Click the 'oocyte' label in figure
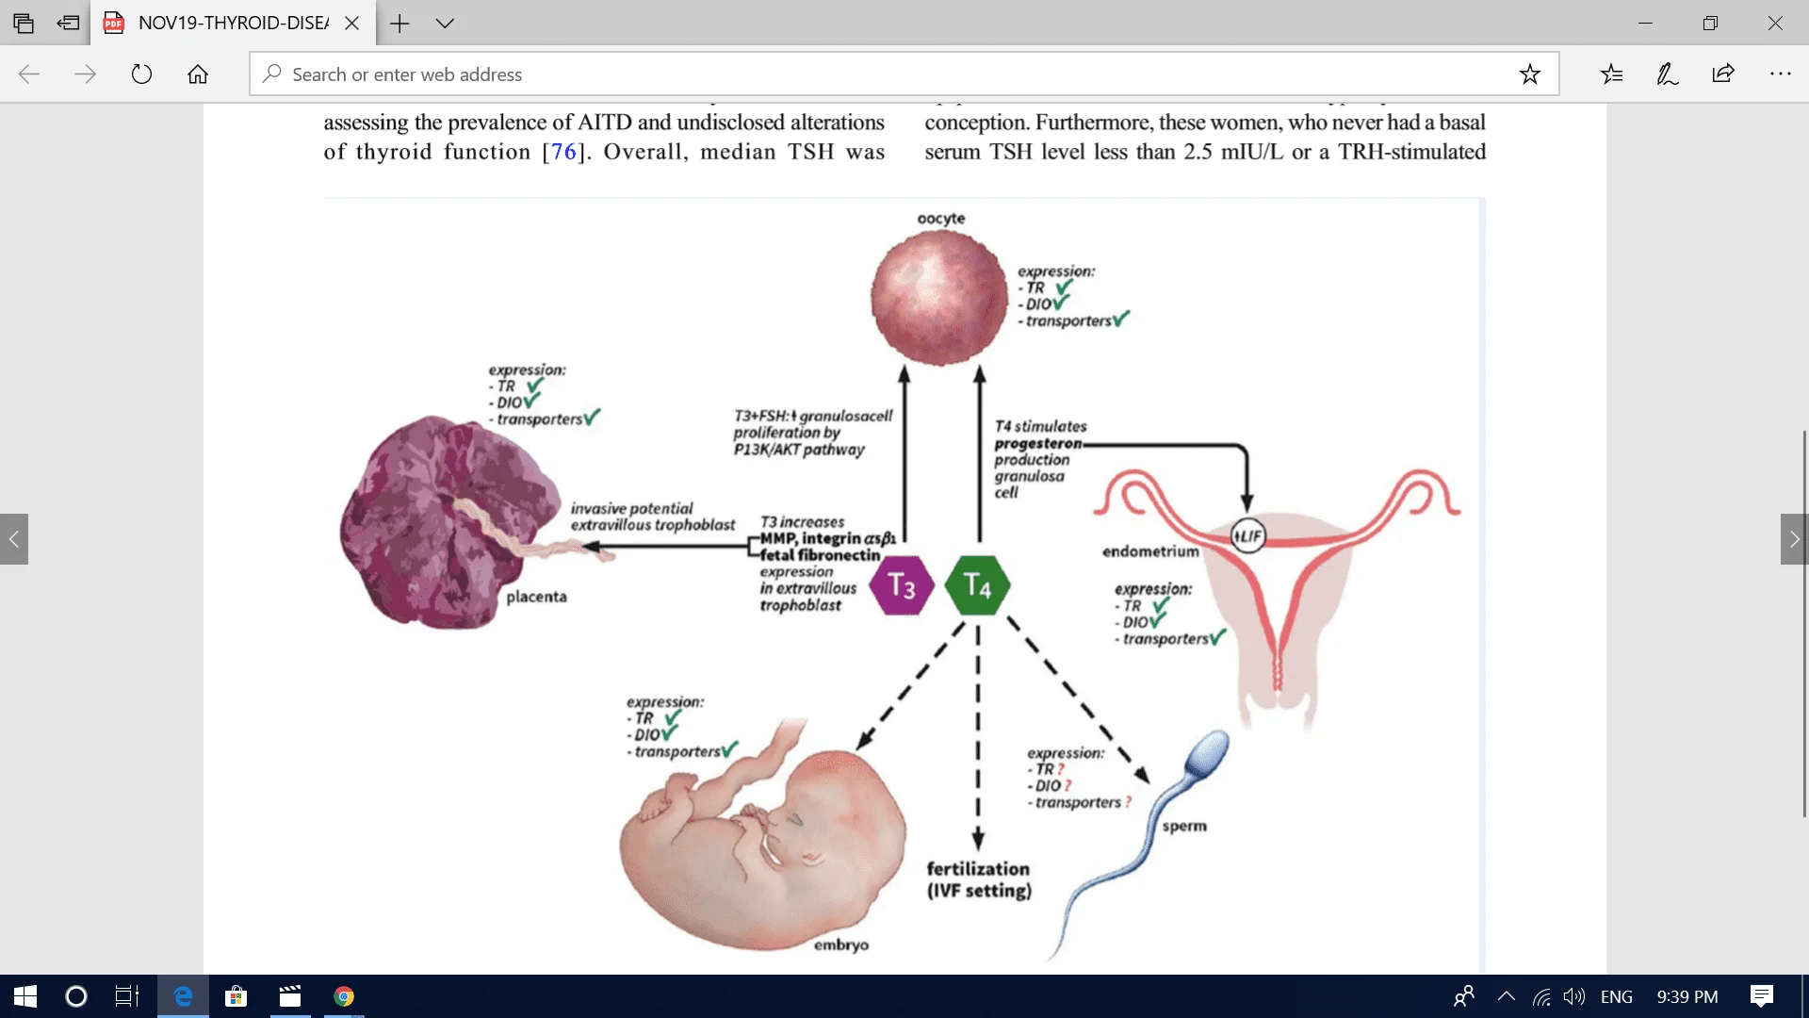Viewport: 1809px width, 1018px height. coord(941,219)
